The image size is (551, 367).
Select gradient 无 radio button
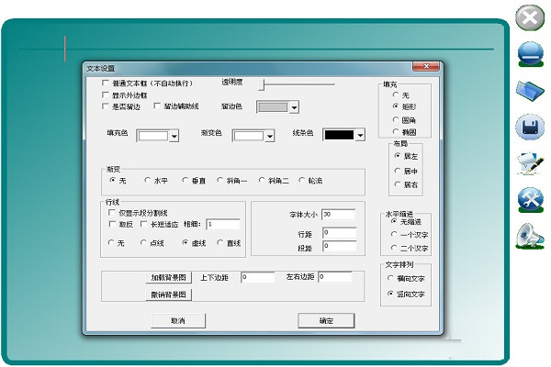[x=112, y=180]
